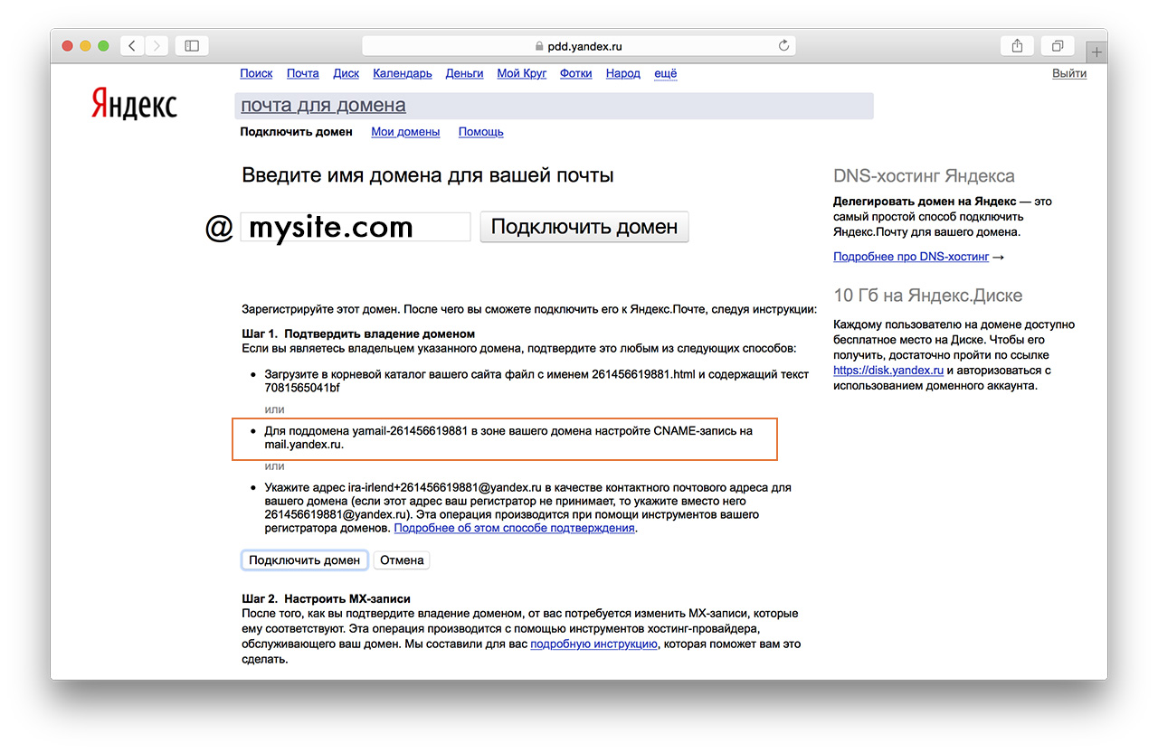Focus the pdd.yandex.ru address bar

(579, 45)
